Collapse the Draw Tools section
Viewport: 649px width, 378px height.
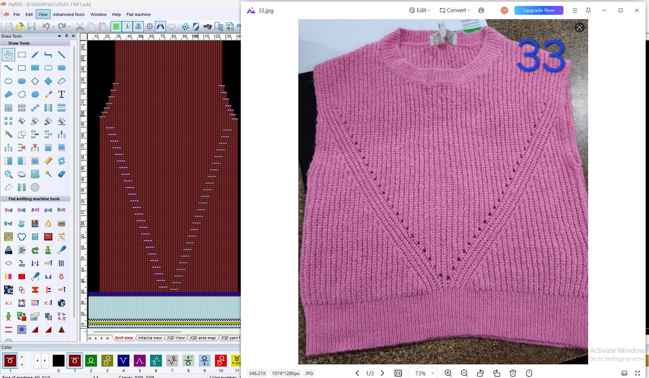4,43
